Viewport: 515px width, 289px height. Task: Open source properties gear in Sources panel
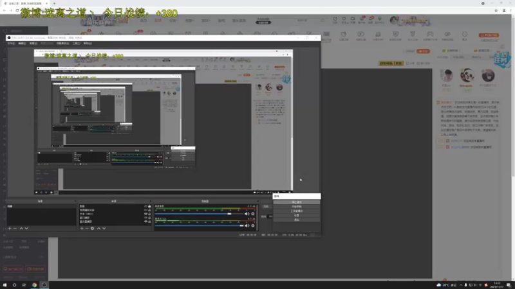93,229
